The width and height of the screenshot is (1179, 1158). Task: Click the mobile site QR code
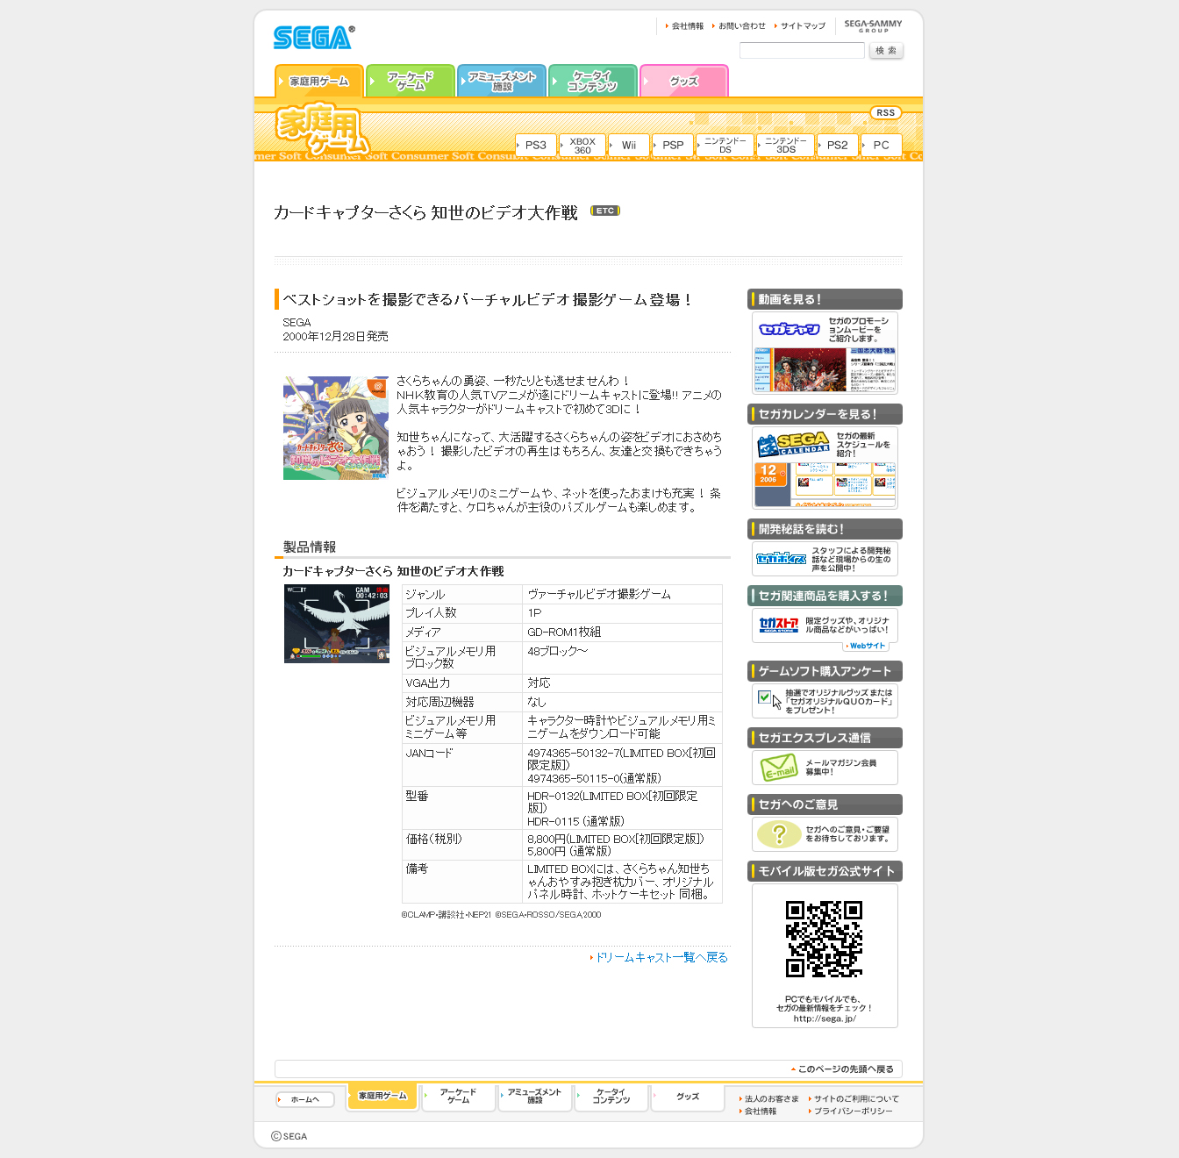pos(825,939)
